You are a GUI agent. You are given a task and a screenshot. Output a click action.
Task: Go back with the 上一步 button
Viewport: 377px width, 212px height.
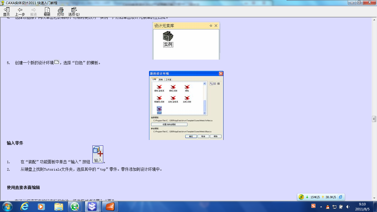coord(20,12)
